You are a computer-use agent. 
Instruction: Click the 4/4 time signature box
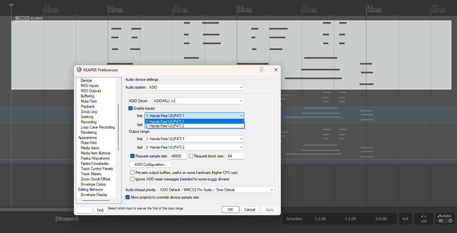coord(405,219)
